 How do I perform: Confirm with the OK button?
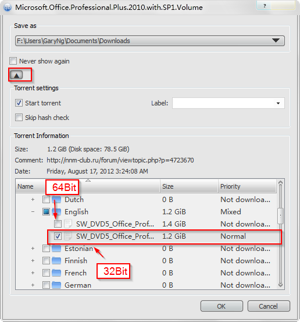(222, 306)
